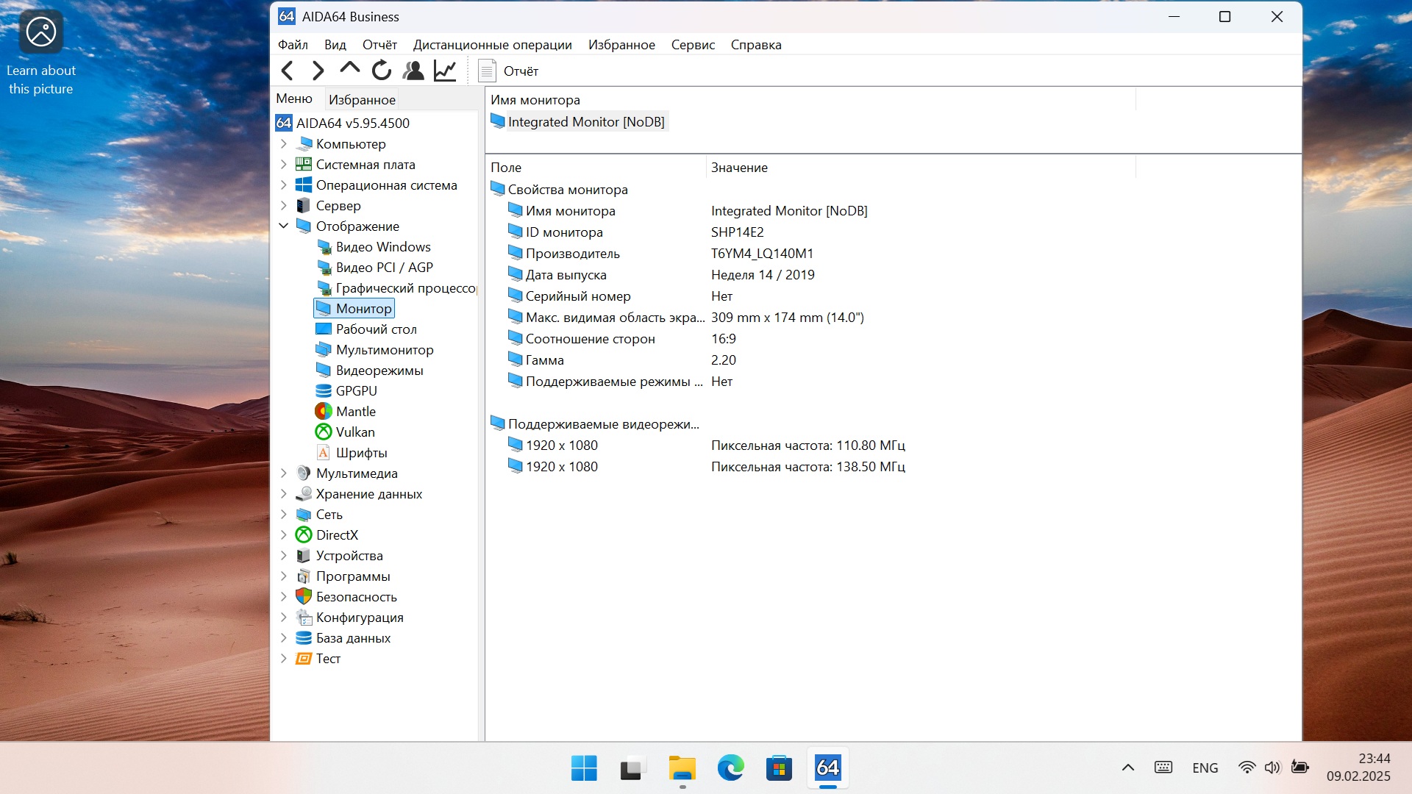Expand the Конфигурация tree node
Viewport: 1412px width, 794px height.
284,618
